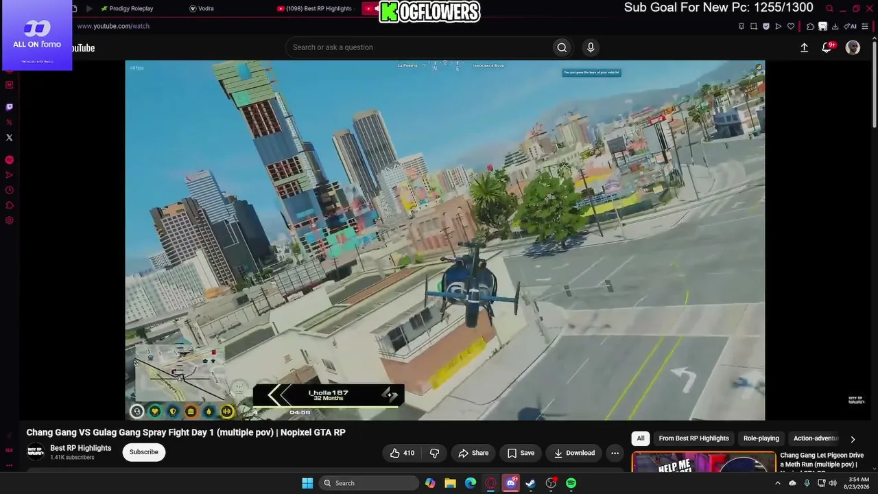Open the Spotify player in browser sidebar
The image size is (878, 494).
click(x=9, y=160)
